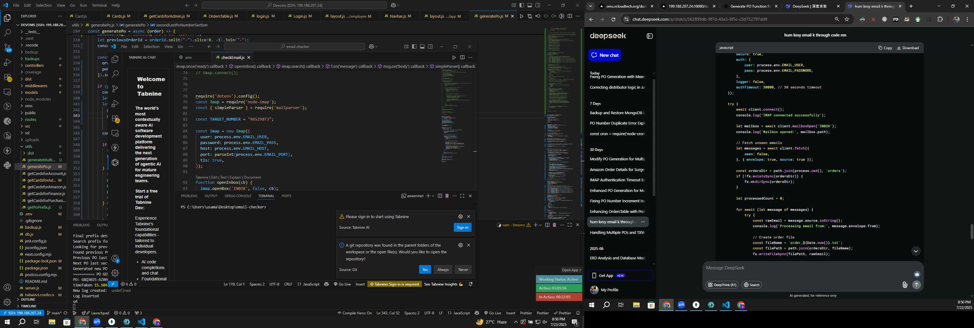Click Sign in on Tabnine notification

point(462,227)
